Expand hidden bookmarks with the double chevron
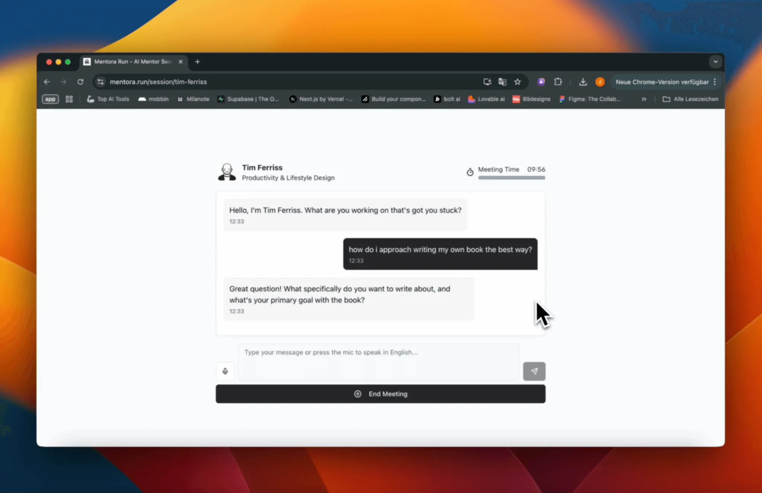The height and width of the screenshot is (493, 762). click(x=644, y=99)
